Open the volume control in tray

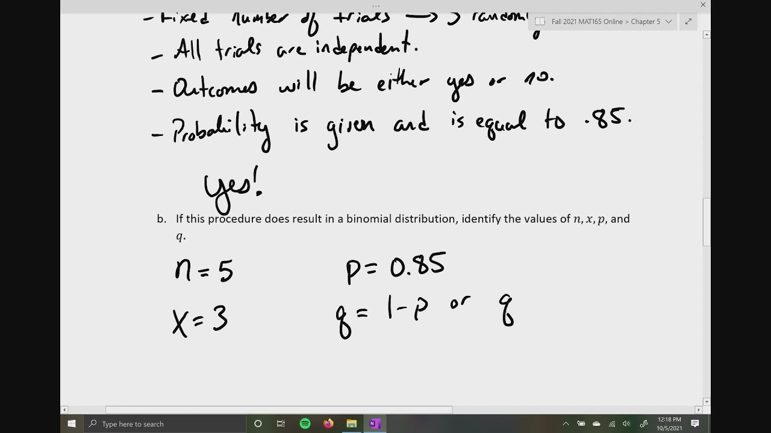coord(626,423)
